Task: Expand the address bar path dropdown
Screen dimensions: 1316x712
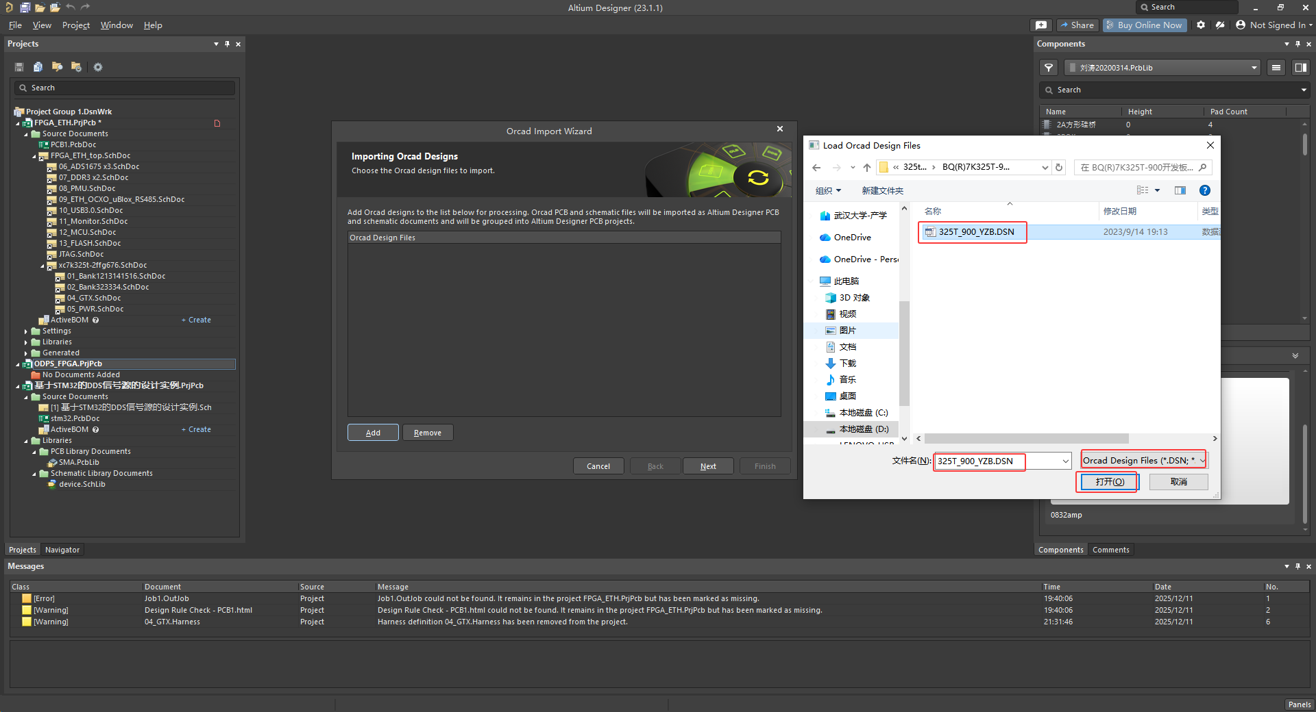Action: point(1045,168)
